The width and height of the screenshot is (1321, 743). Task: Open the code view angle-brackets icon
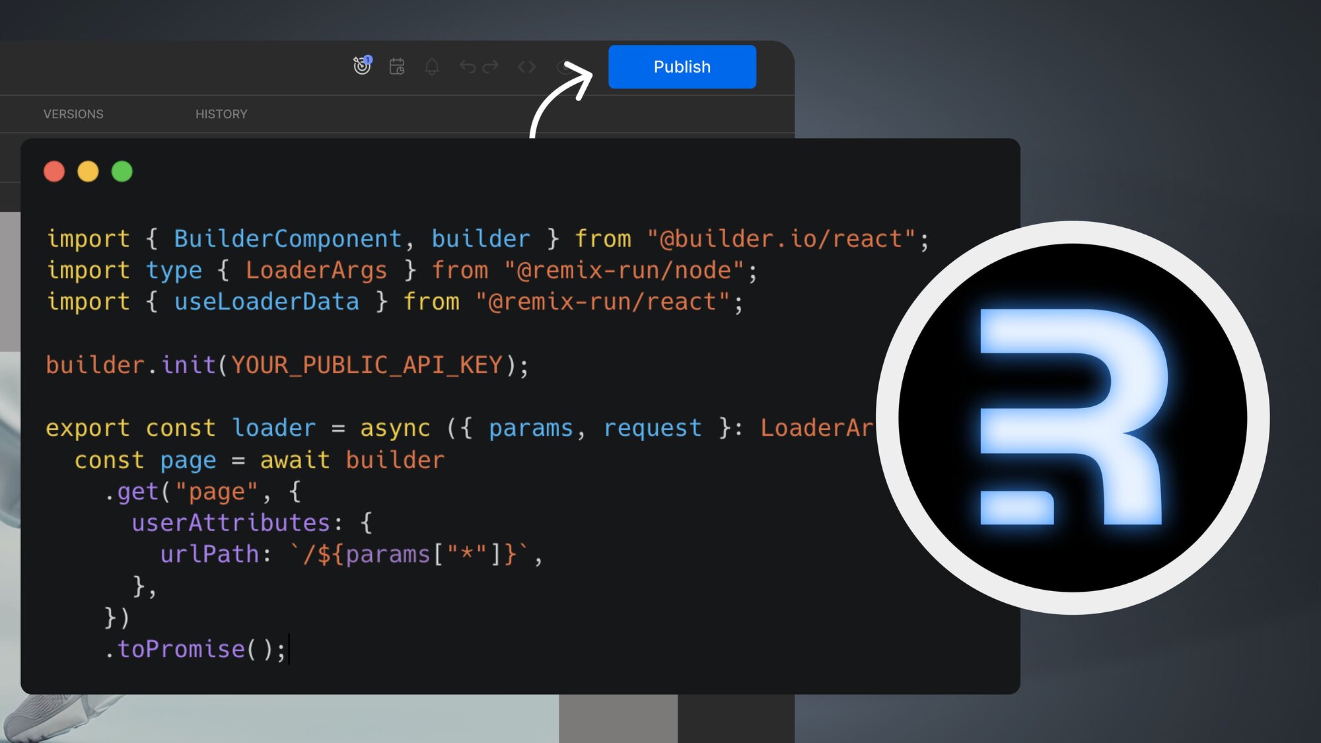click(x=526, y=67)
